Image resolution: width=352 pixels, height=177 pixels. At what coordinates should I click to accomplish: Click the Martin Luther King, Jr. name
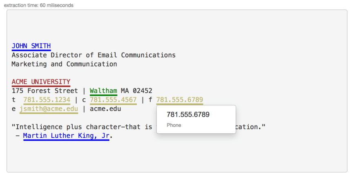click(66, 136)
